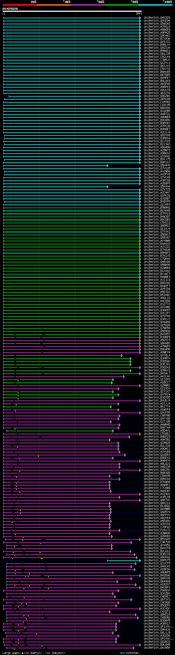Screen dimensions: 175x655
Task: Click the short cyan bar for UniRef100_B9NST5
Action: pos(124,560)
